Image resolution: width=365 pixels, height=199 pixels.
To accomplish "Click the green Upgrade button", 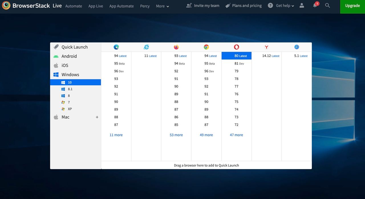I will click(x=352, y=7).
